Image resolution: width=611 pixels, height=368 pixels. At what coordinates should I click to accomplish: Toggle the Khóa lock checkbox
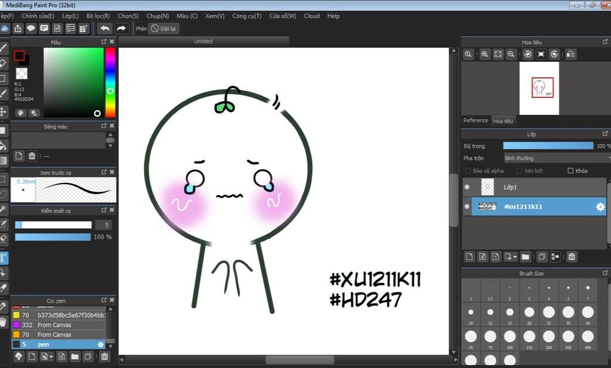point(570,171)
